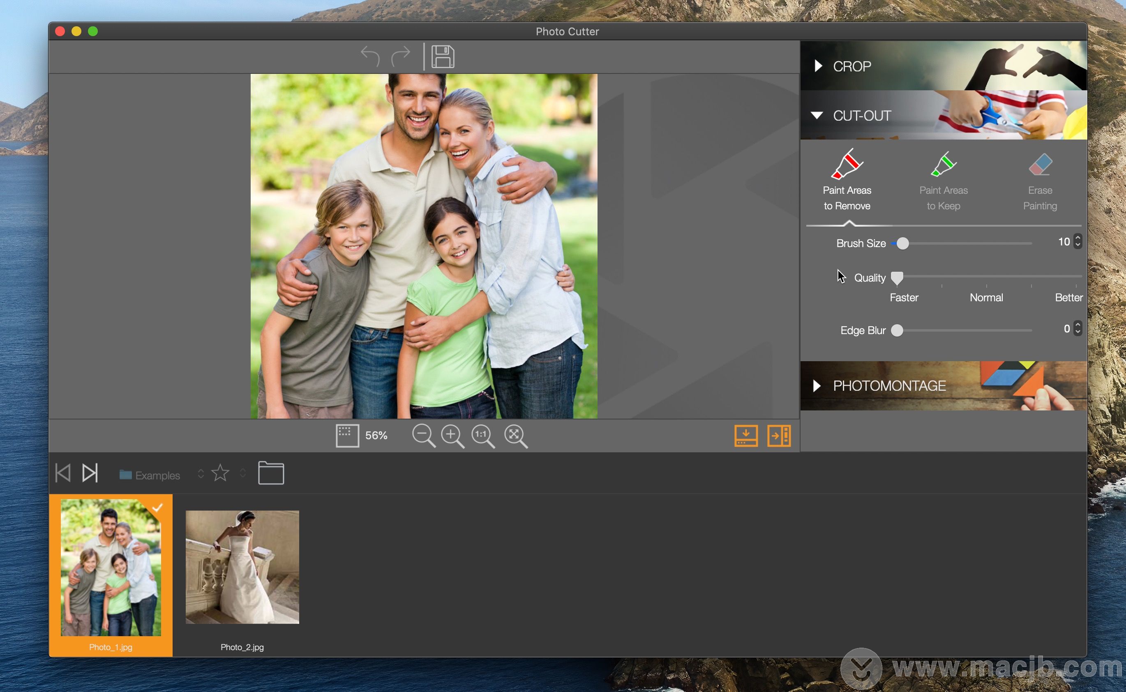Click the Quality slider handle

click(x=897, y=278)
